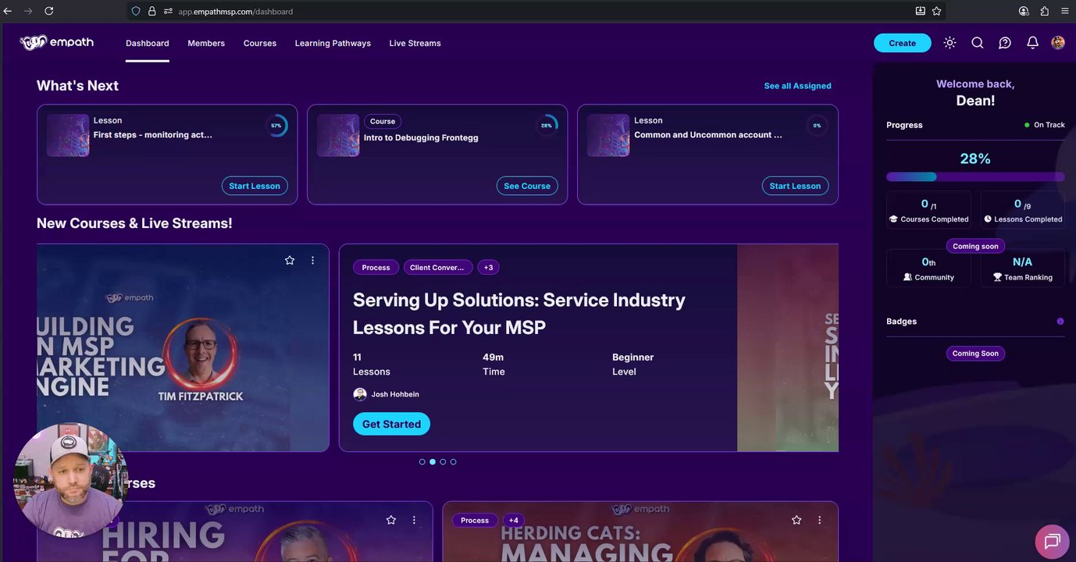
Task: Open the Common and Uncommon account lesson thumbnail
Action: pos(608,135)
